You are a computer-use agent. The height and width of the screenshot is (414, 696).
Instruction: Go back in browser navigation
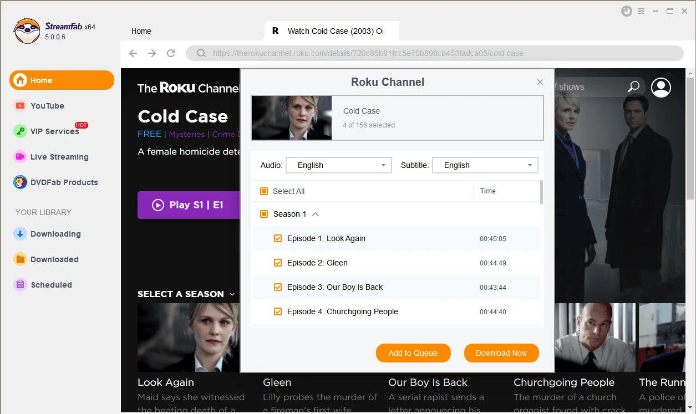133,53
